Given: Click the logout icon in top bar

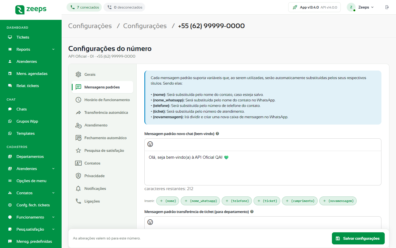Looking at the screenshot, I should 387,7.
